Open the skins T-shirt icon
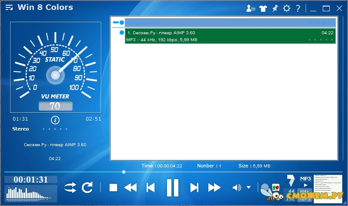 pyautogui.click(x=263, y=8)
